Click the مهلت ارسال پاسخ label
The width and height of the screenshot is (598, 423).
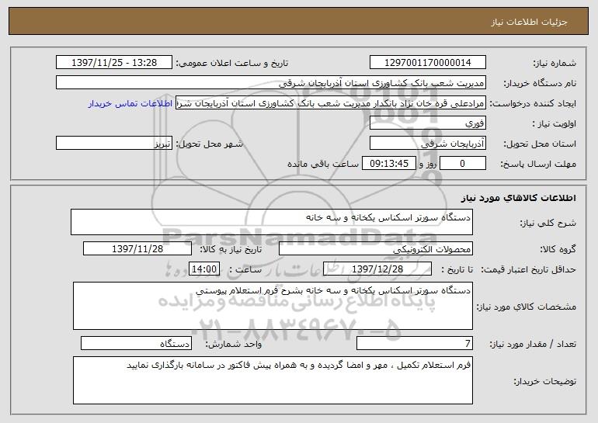pyautogui.click(x=538, y=165)
